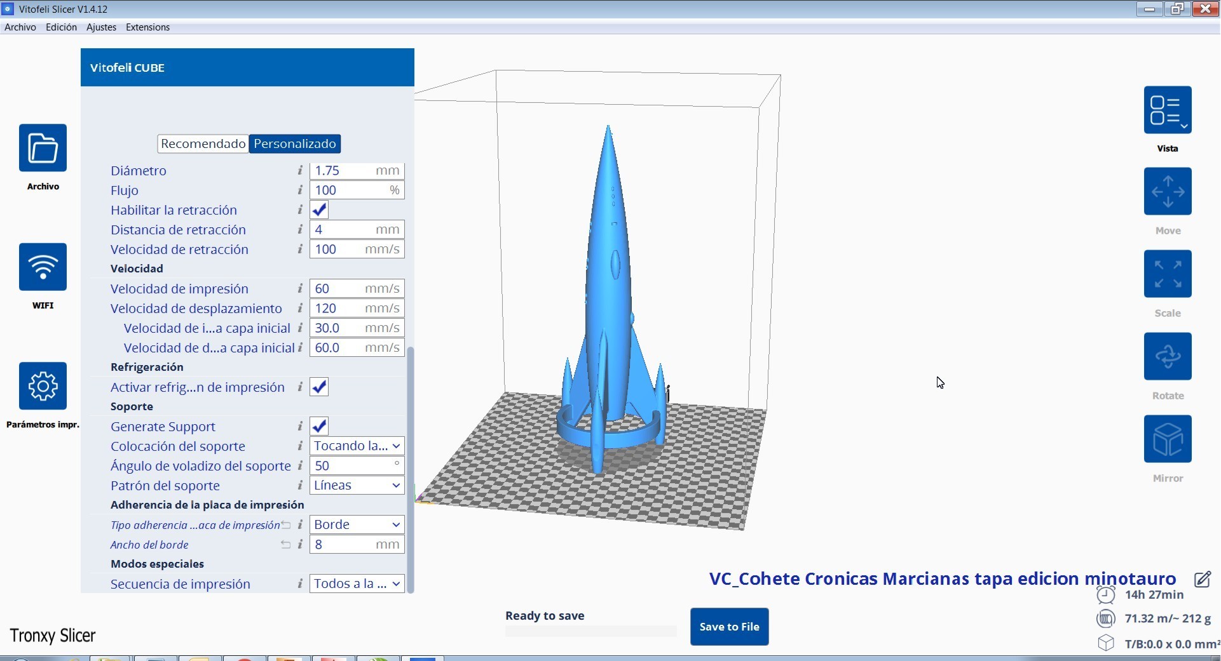The height and width of the screenshot is (661, 1221).
Task: Disable the Habilitar la retracción checkbox
Action: click(x=319, y=210)
